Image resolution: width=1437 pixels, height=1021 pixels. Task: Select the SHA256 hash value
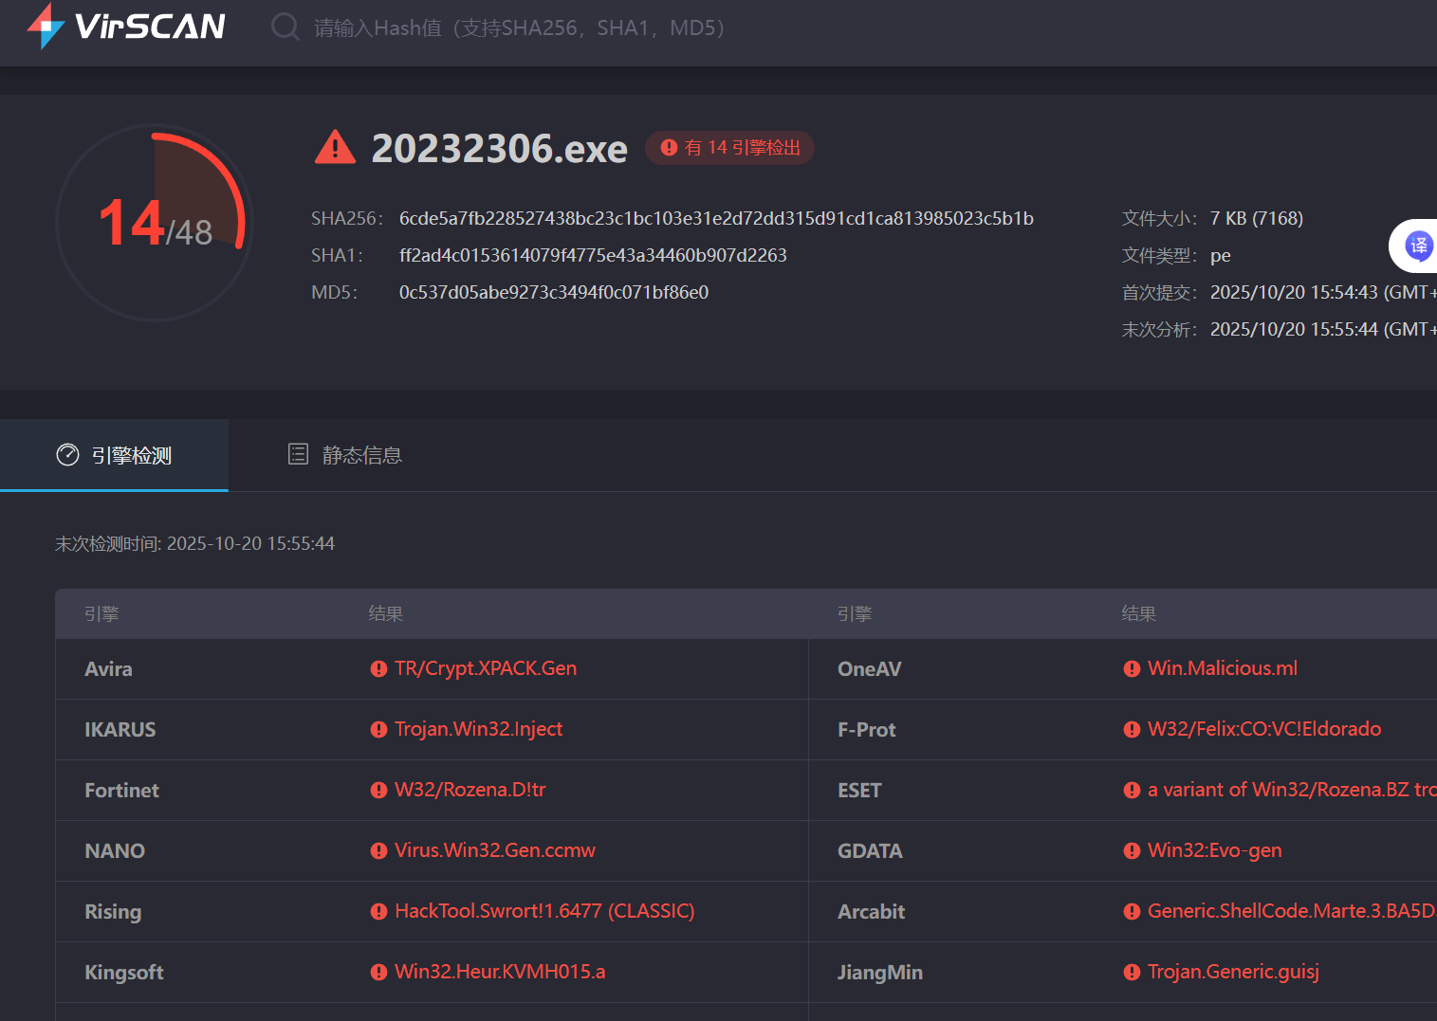pos(716,218)
